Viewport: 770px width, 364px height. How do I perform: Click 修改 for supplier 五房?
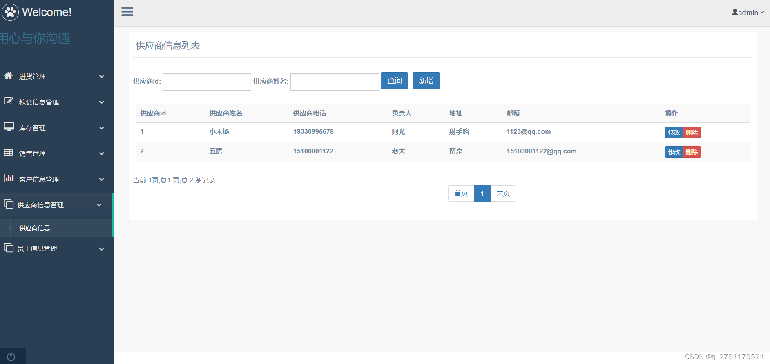674,152
